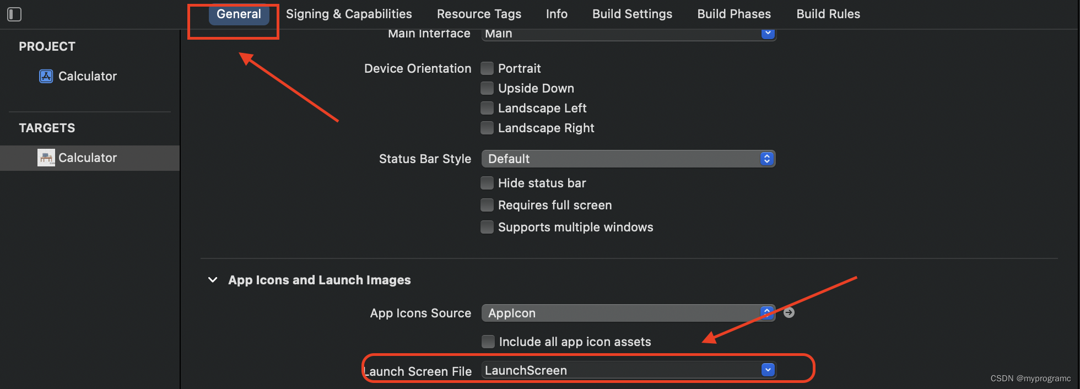1080x389 pixels.
Task: Click the Main Interface dropdown chevron
Action: (768, 33)
